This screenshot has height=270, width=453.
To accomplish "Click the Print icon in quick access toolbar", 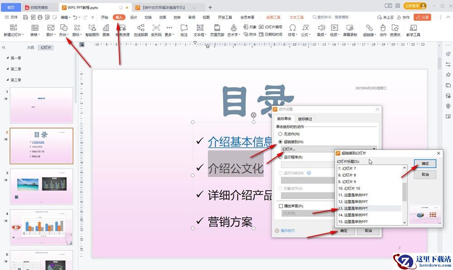I will coord(40,17).
